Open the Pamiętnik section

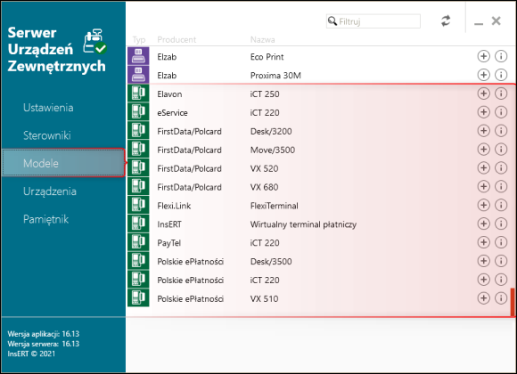pos(45,219)
